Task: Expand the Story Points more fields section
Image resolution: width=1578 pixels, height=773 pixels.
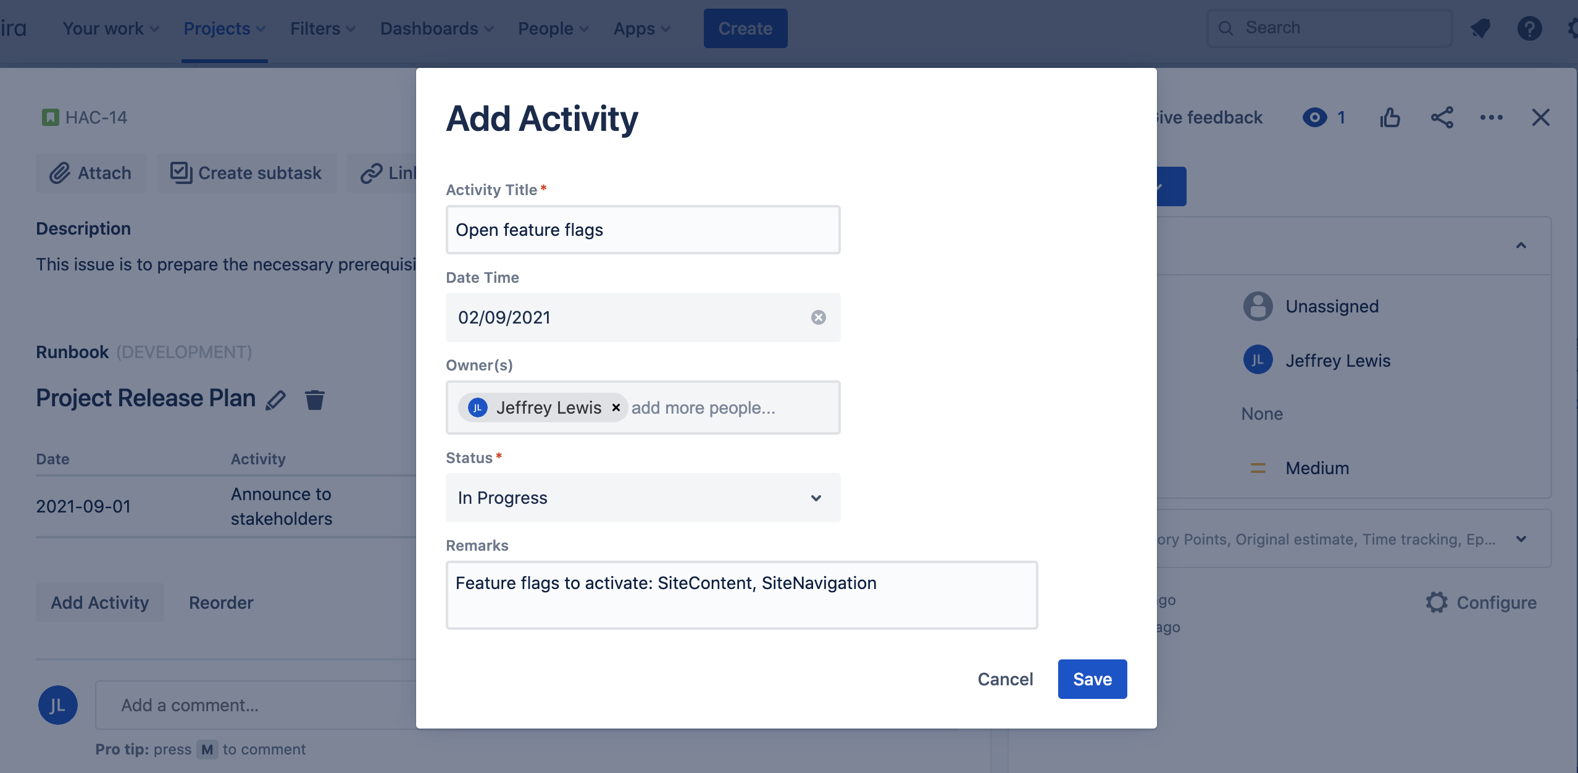Action: (x=1521, y=540)
